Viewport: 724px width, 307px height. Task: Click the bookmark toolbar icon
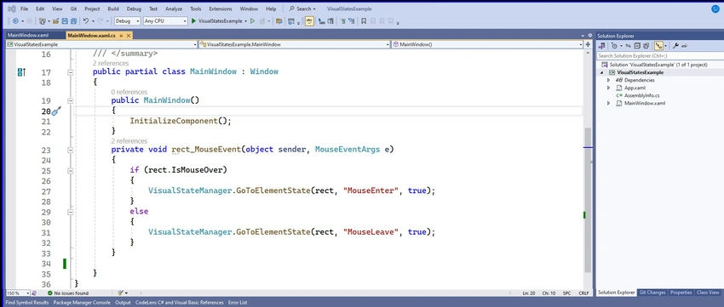364,20
